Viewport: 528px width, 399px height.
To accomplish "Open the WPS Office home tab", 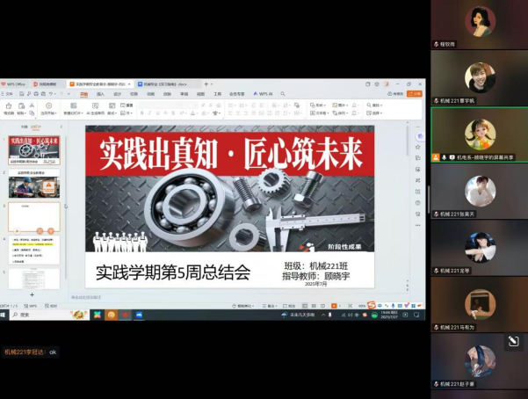I will (15, 83).
